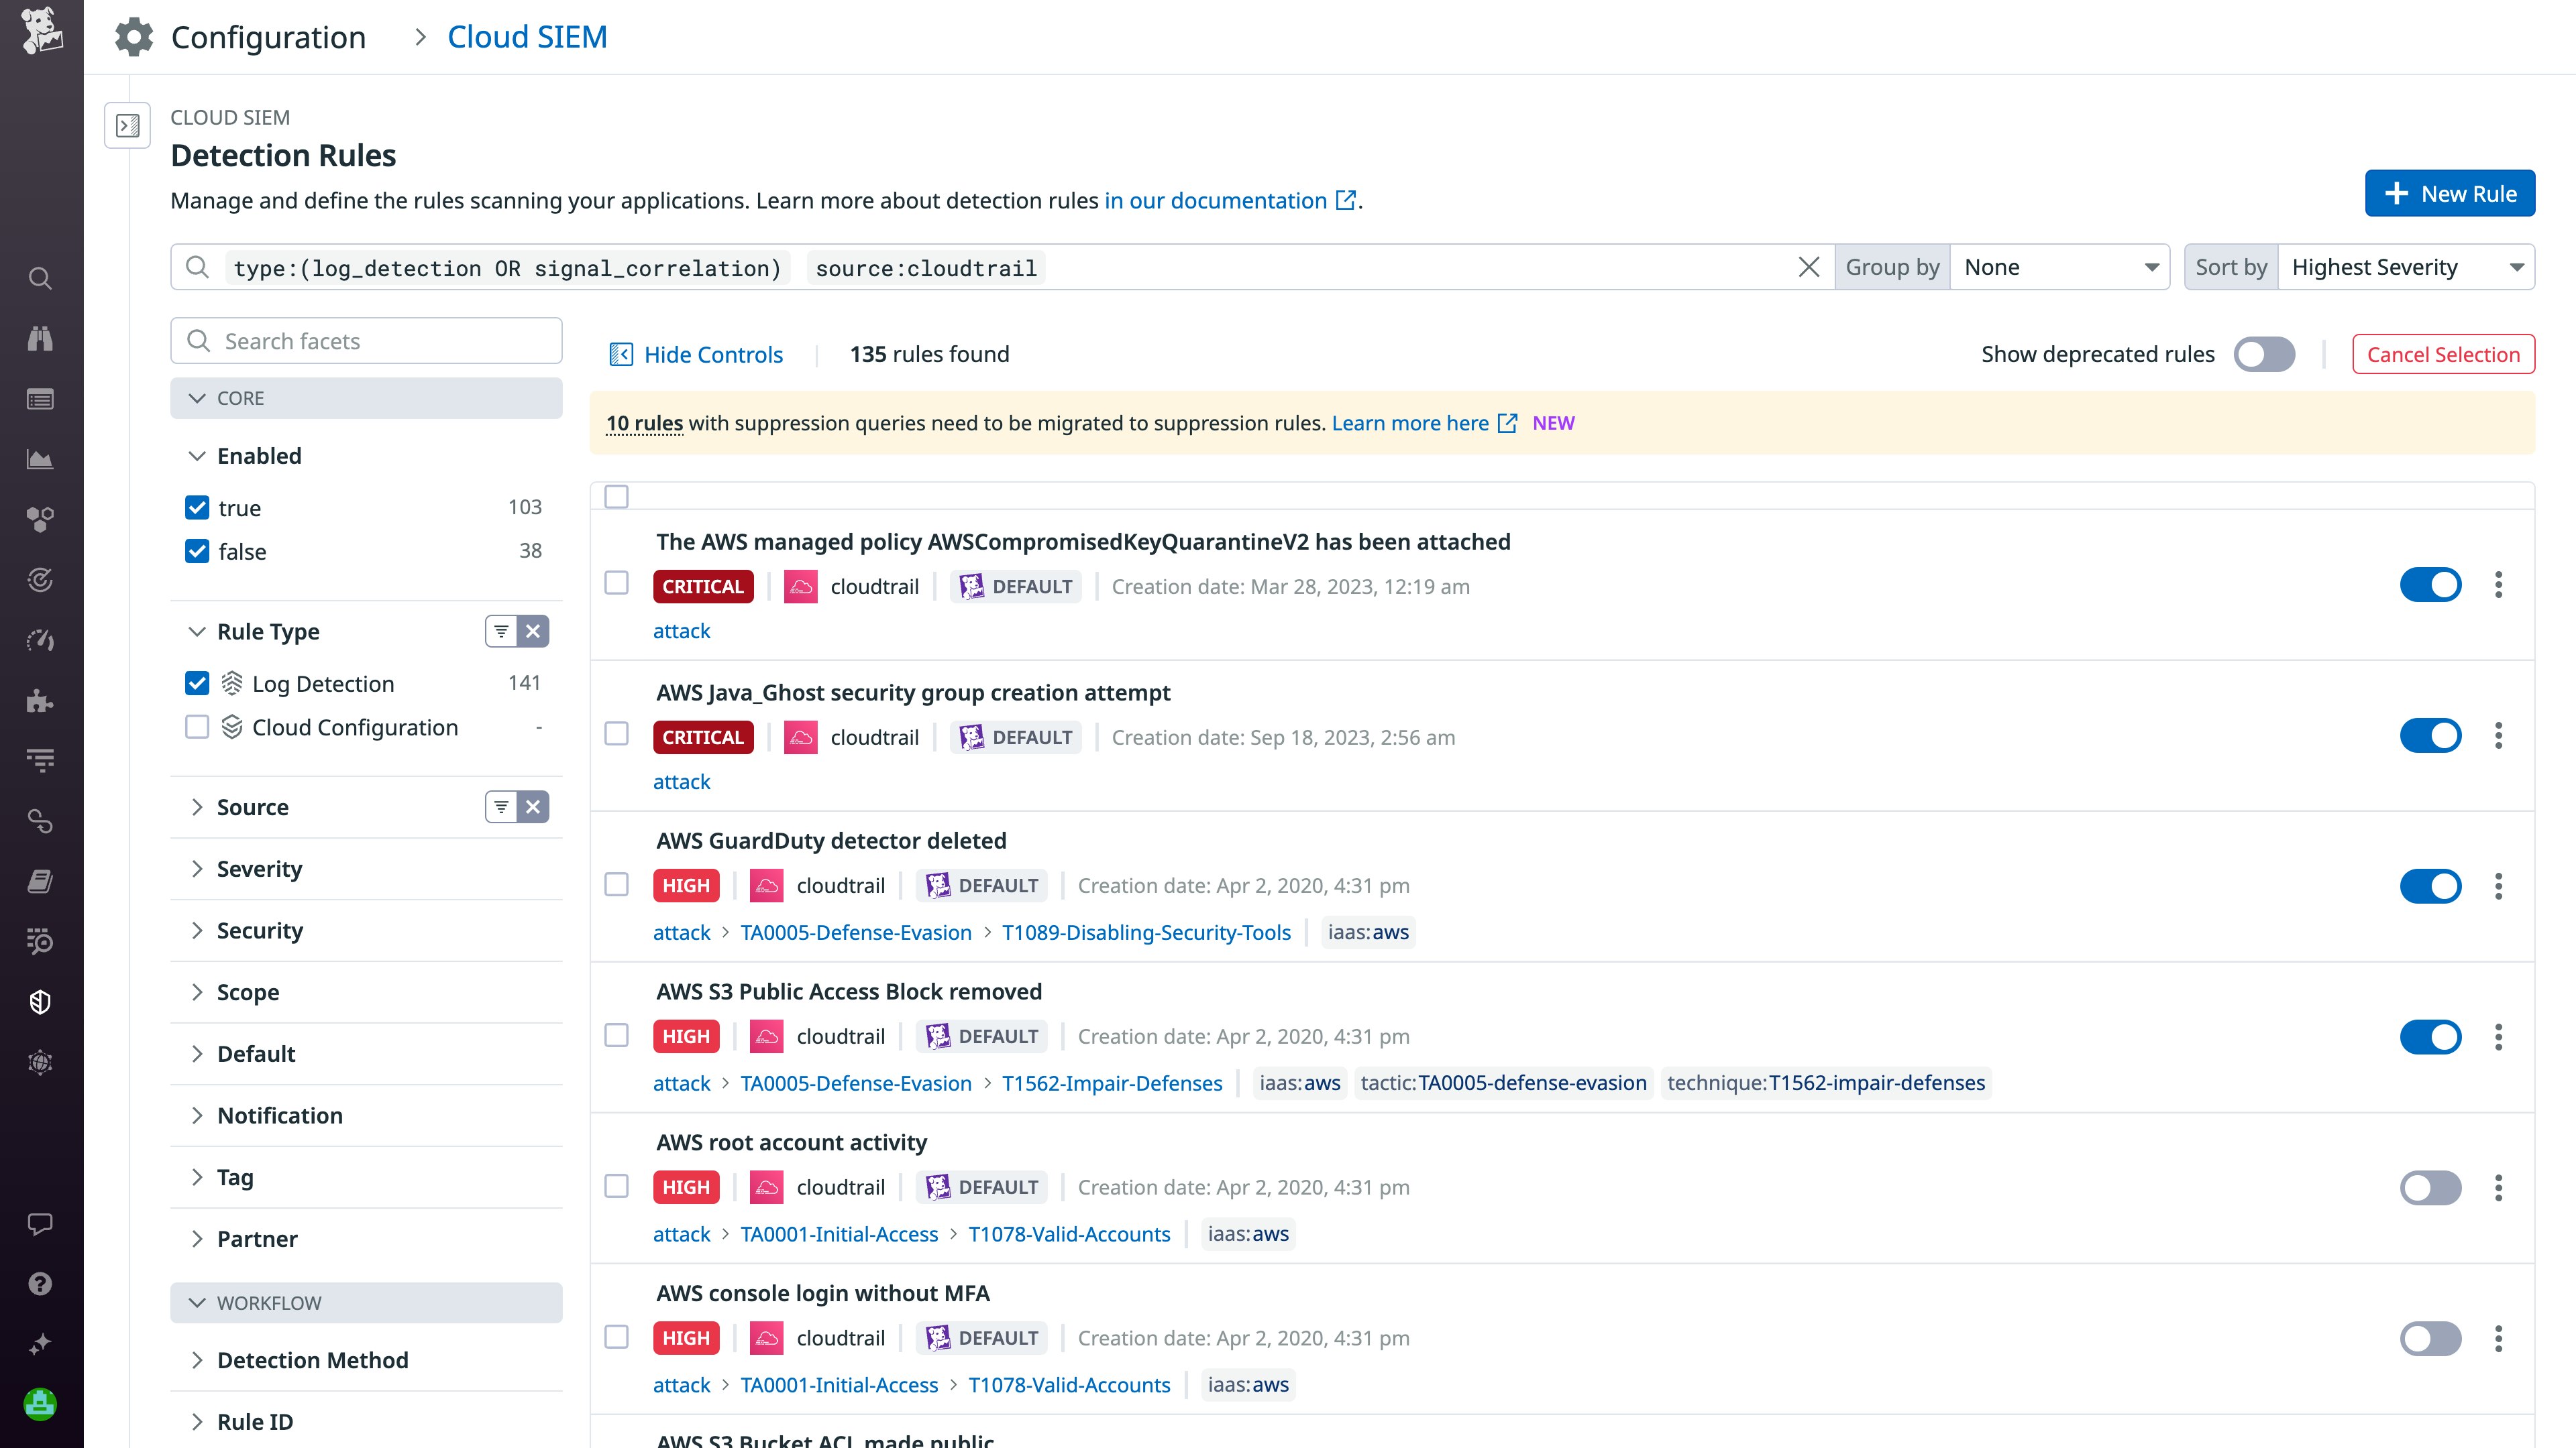Open the Sort by Highest Severity dropdown

point(2406,267)
